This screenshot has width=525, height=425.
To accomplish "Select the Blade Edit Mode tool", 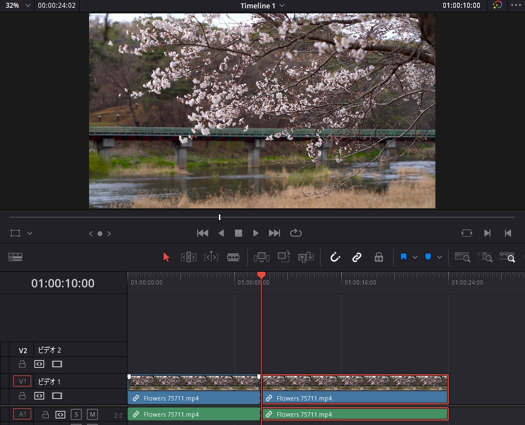I will click(x=233, y=257).
